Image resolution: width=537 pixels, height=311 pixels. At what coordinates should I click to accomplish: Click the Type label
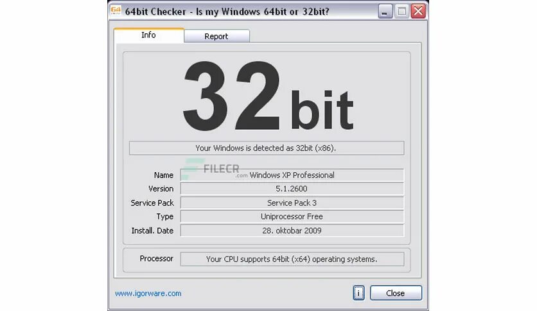[x=164, y=217]
